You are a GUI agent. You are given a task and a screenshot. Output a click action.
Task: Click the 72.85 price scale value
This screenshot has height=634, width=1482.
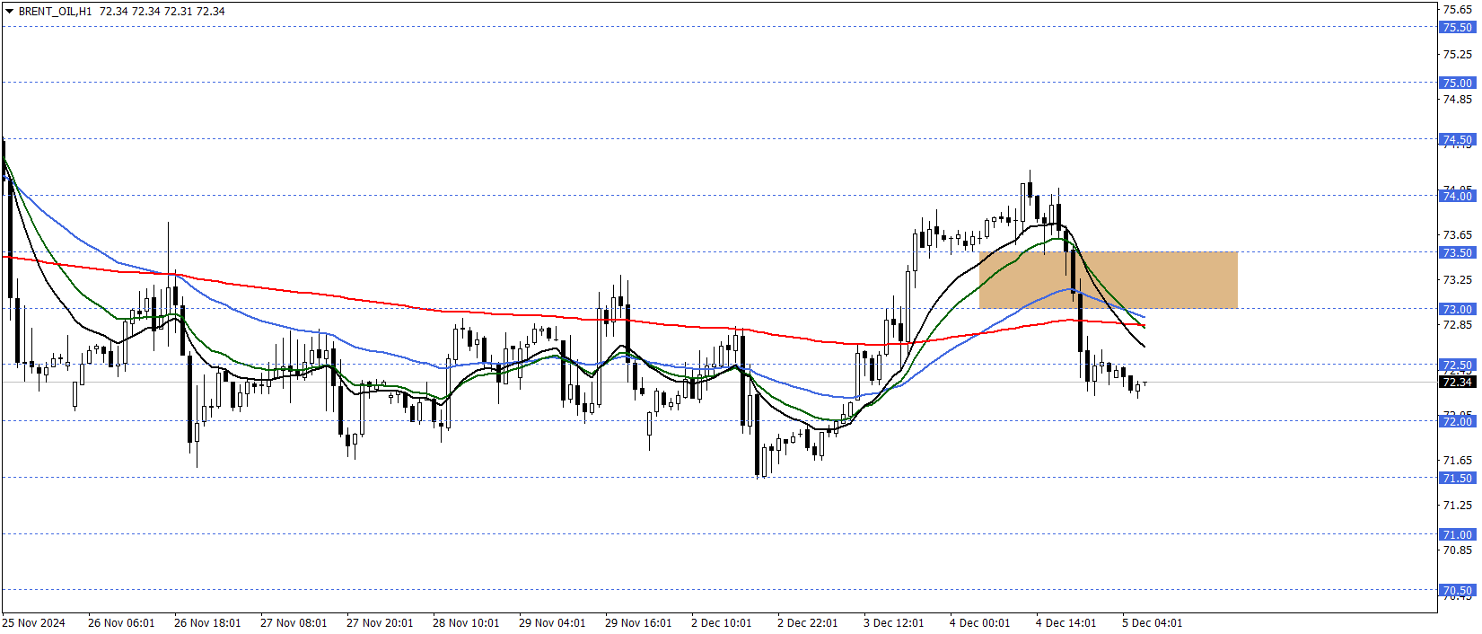(x=1457, y=325)
